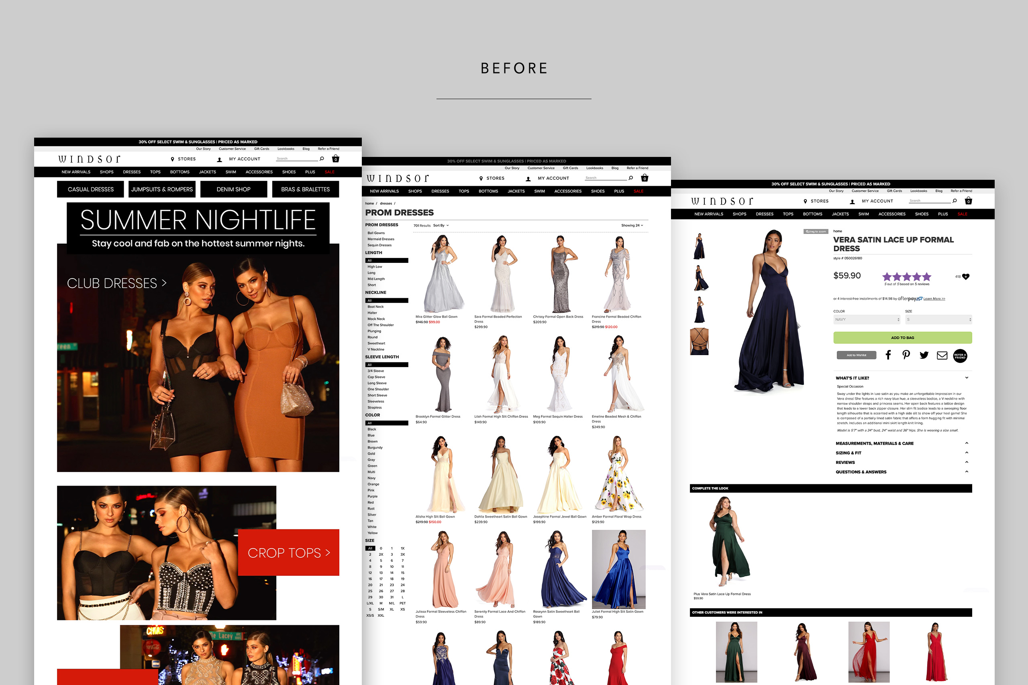Open Dresses menu on the homepage

[x=132, y=172]
